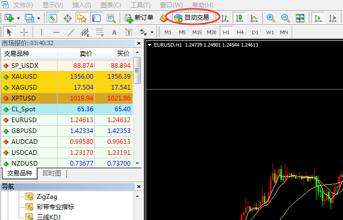Switch to W1 timeframe
The width and height of the screenshot is (343, 220).
[270, 32]
